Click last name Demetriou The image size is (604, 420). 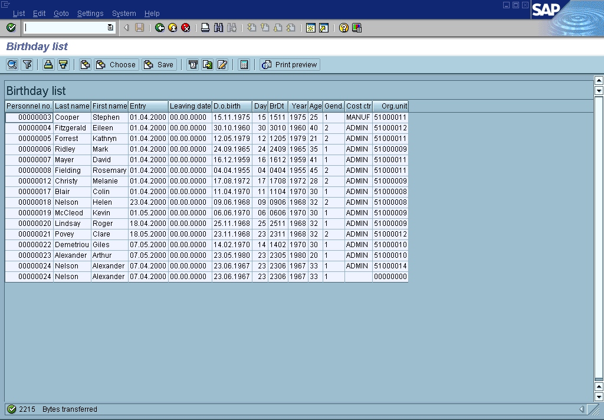(x=71, y=245)
